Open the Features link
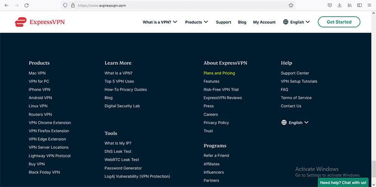Viewport: 376px width, 187px height. click(x=211, y=81)
